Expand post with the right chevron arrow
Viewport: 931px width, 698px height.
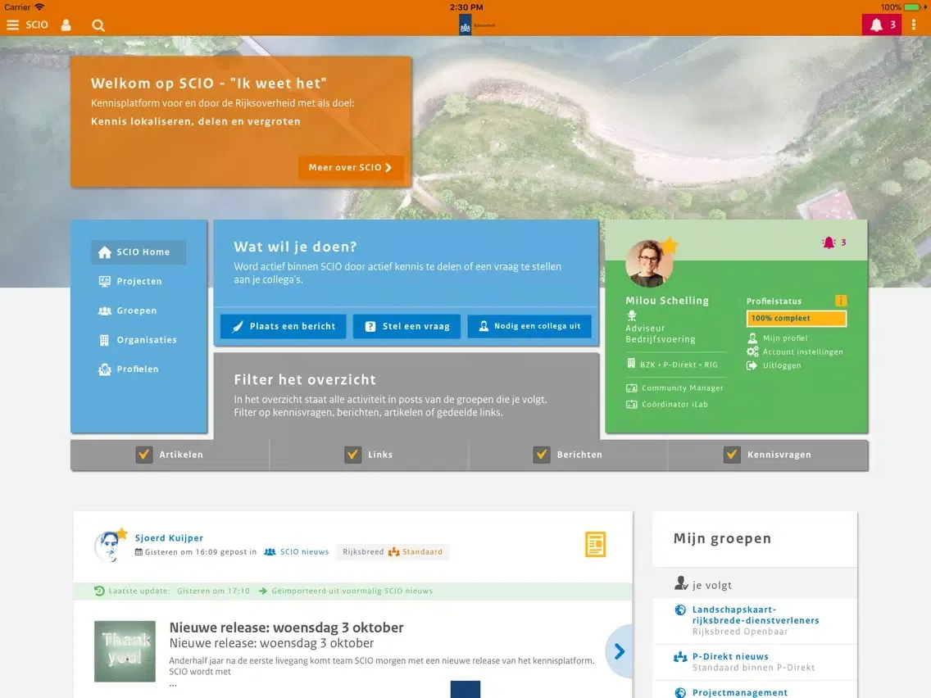[620, 651]
